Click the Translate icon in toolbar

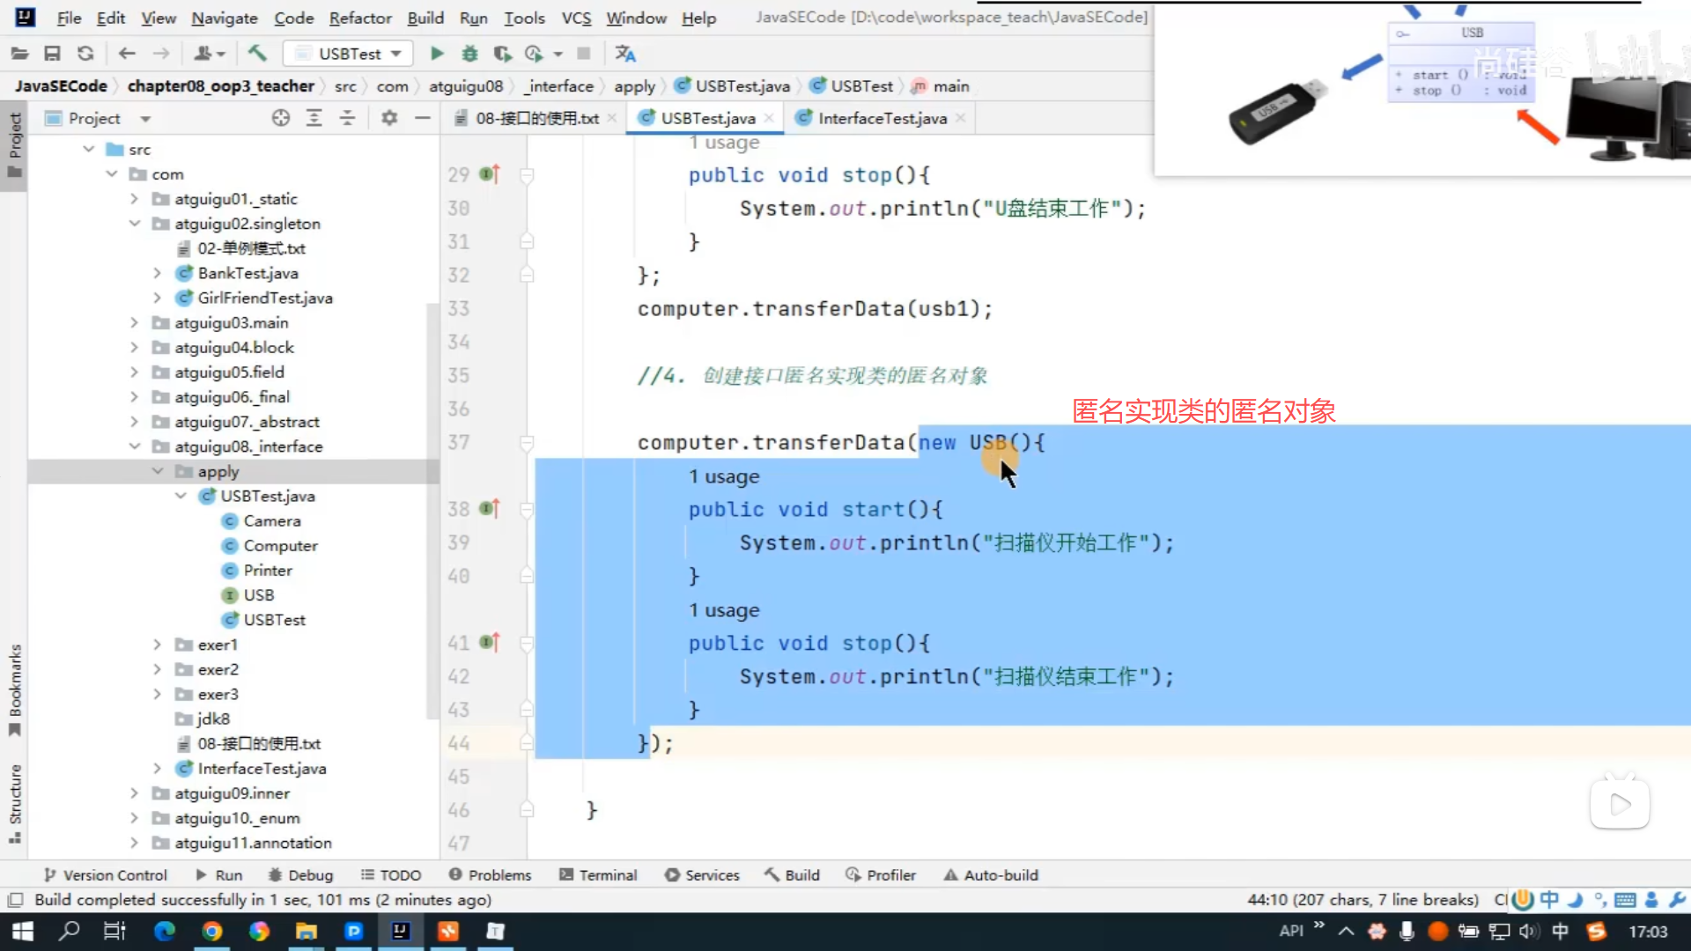(x=625, y=54)
